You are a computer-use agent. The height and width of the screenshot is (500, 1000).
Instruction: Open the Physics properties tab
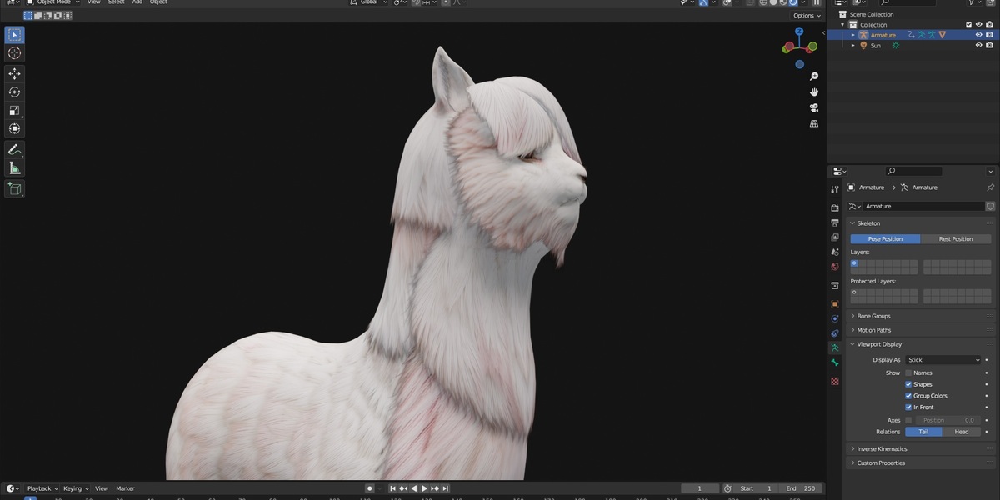coord(835,318)
